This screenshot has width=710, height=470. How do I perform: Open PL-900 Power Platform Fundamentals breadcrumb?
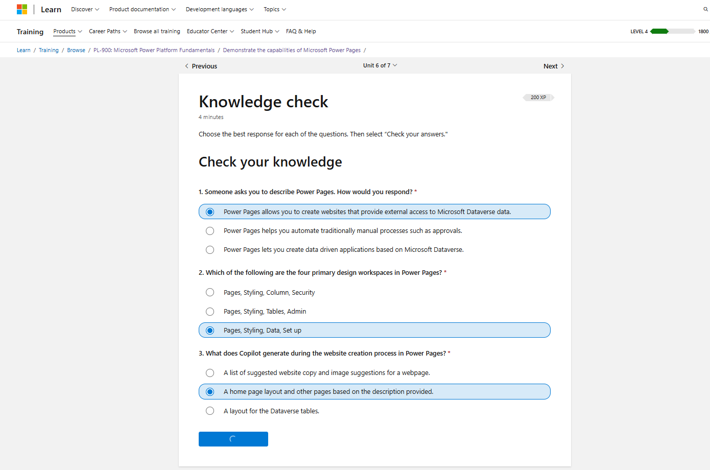pyautogui.click(x=154, y=50)
